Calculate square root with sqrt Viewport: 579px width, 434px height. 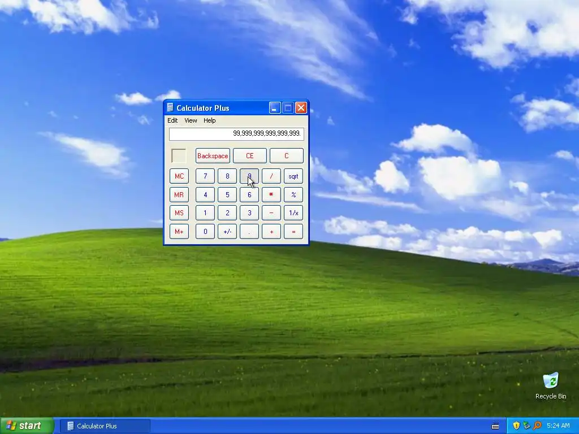pyautogui.click(x=293, y=176)
